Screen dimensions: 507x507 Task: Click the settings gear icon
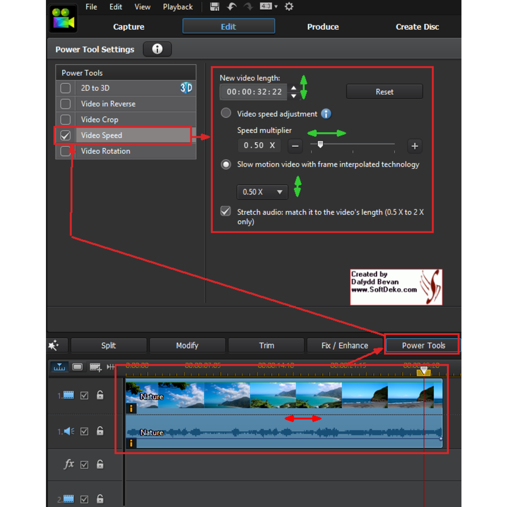click(x=289, y=6)
